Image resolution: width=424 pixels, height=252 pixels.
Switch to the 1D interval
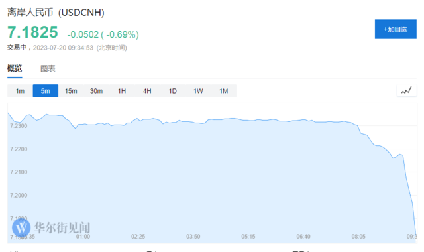tap(172, 91)
